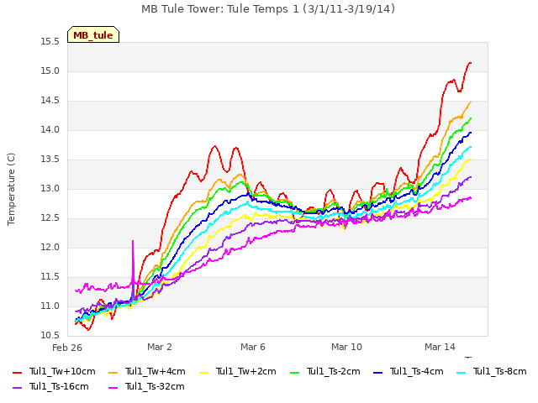Viewport: 538px width, 403px height.
Task: Click the 13.0 y-axis tick label
Action: point(50,188)
